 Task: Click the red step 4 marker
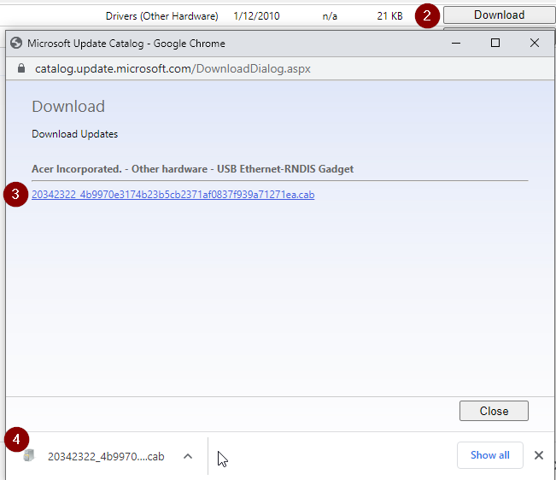pos(16,441)
